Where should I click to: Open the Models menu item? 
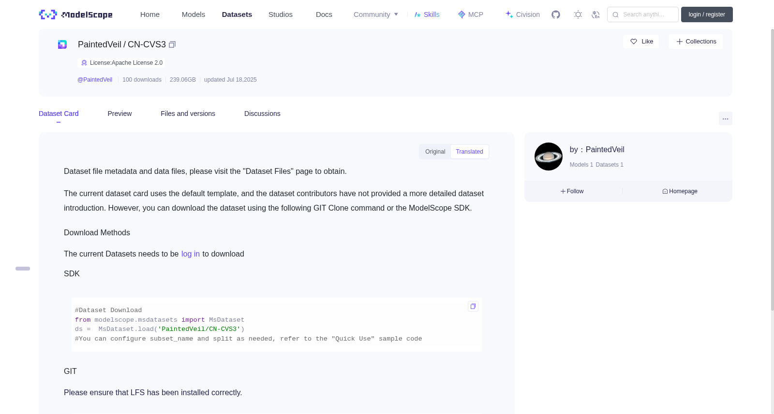[193, 14]
